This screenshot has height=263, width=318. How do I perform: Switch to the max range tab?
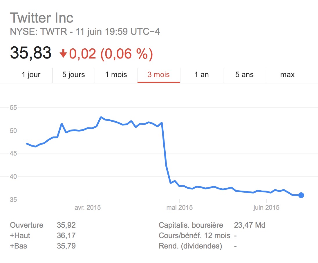pos(287,75)
